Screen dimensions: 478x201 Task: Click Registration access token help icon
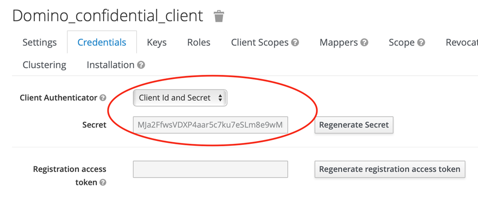[x=103, y=182]
